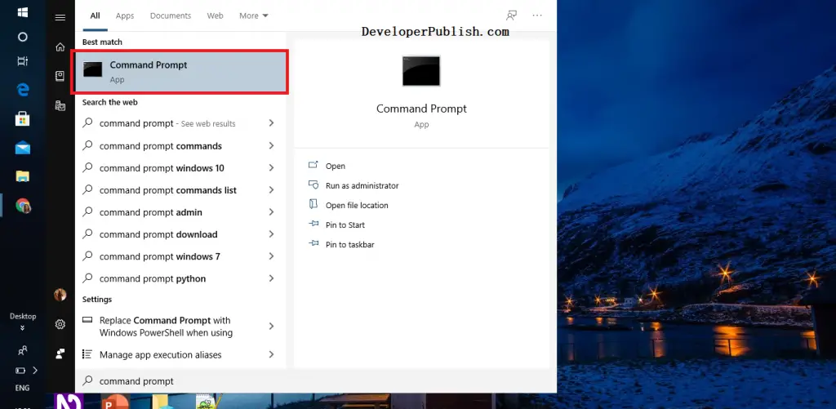Select 'command prompt download' suggestion
Image resolution: width=836 pixels, height=409 pixels.
[180, 234]
